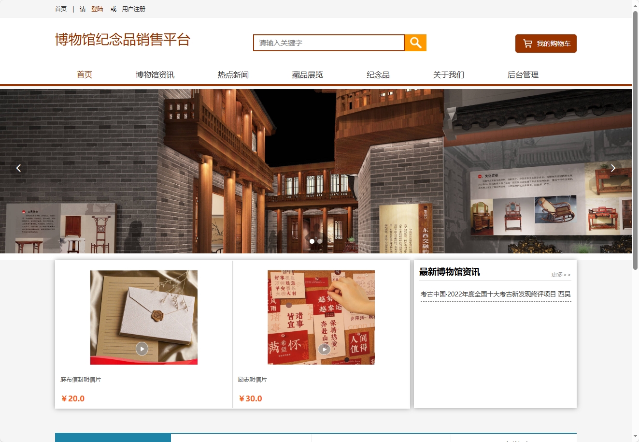Viewport: 639px width, 442px height.
Task: Click the orange search magnifier icon
Action: click(415, 43)
